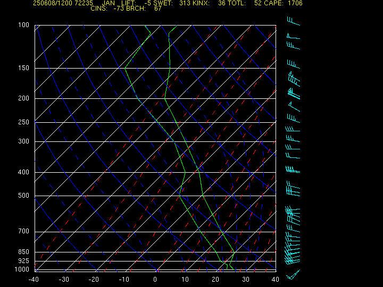
Task: Click the TOTL totals value 52
Action: [258, 3]
